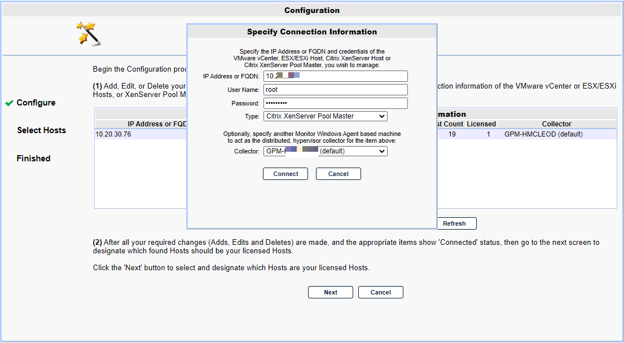Click the green checkmark beside Configure
The height and width of the screenshot is (343, 624).
coord(9,103)
